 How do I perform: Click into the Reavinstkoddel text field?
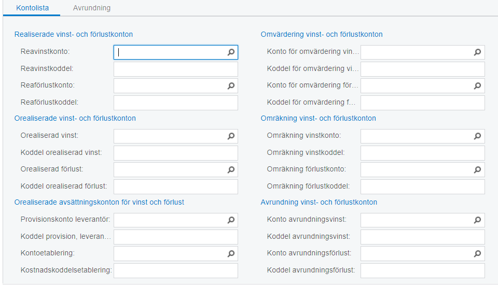click(175, 69)
